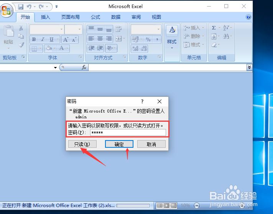
Task: Open the 剪贴板 dialog launcher
Action: coord(23,57)
